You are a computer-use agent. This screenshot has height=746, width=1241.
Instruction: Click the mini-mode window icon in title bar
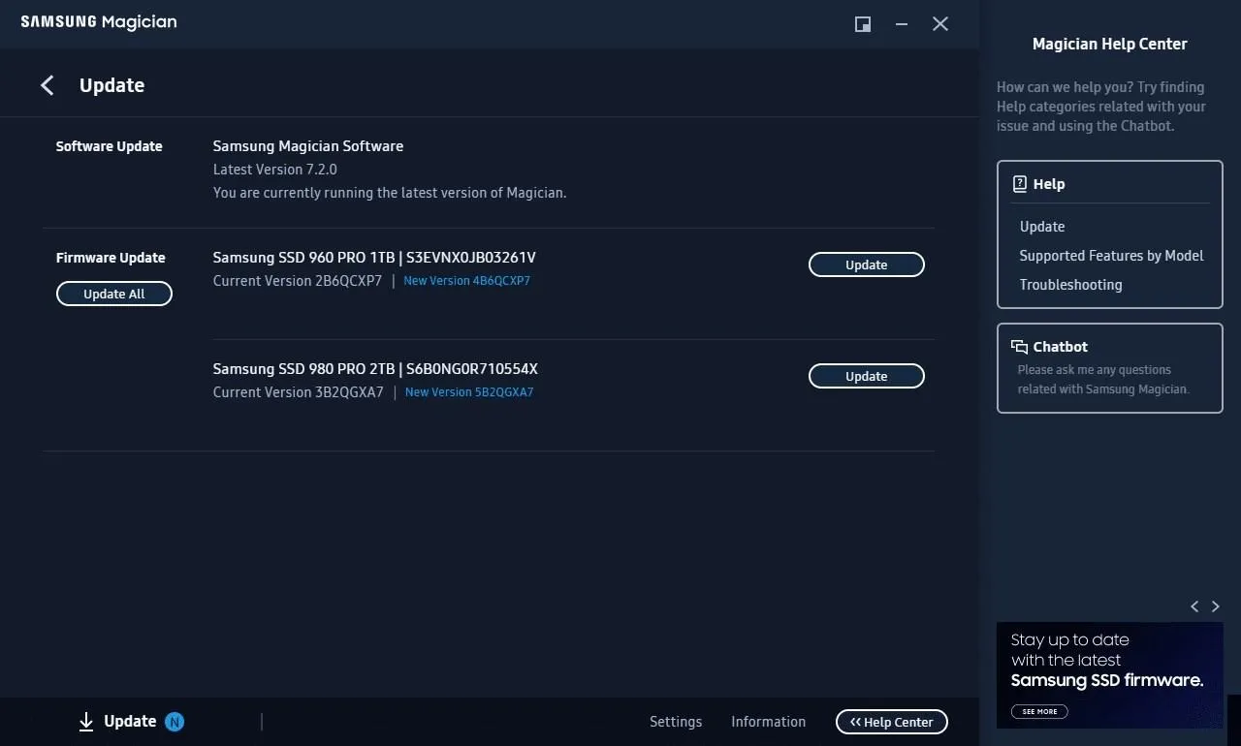click(x=862, y=24)
